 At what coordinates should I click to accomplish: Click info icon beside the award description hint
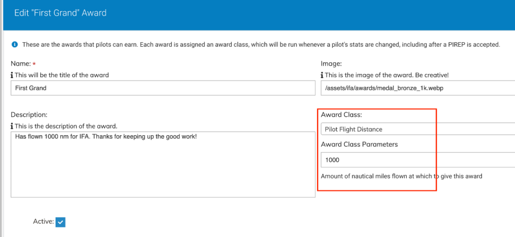point(12,126)
